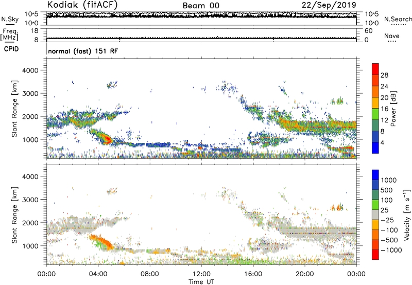Click the '4000' tick on power panel axis

pyautogui.click(x=30, y=70)
